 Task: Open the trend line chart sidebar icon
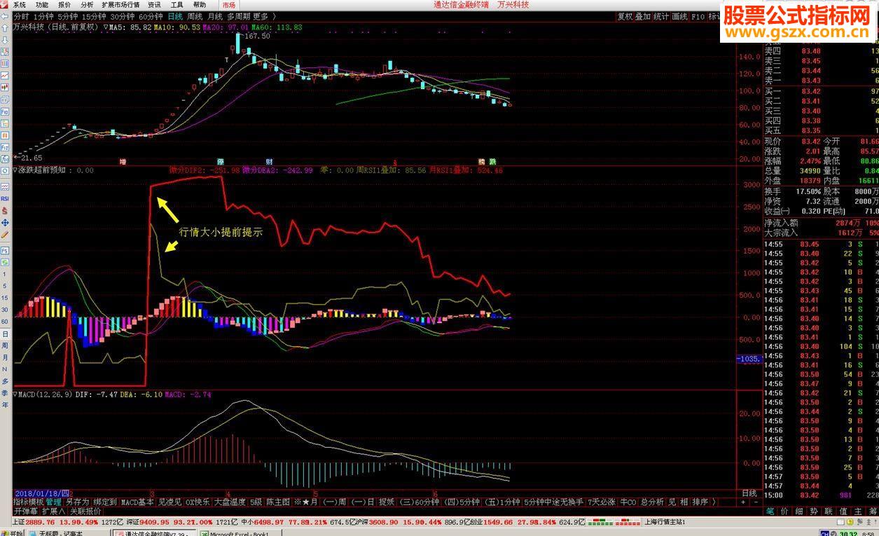tap(5, 75)
